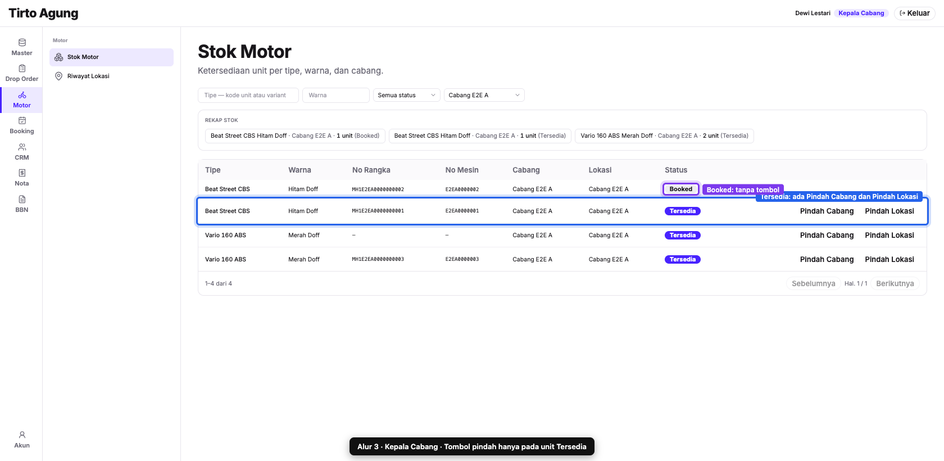Click Pindah Lokasi for rangka ending 0001
944x461 pixels.
click(889, 211)
